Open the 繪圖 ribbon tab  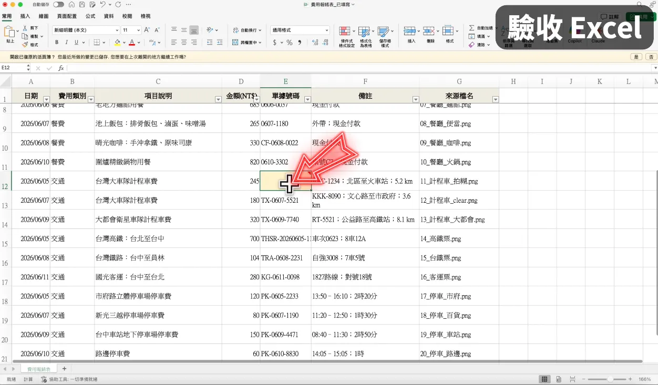pos(44,16)
